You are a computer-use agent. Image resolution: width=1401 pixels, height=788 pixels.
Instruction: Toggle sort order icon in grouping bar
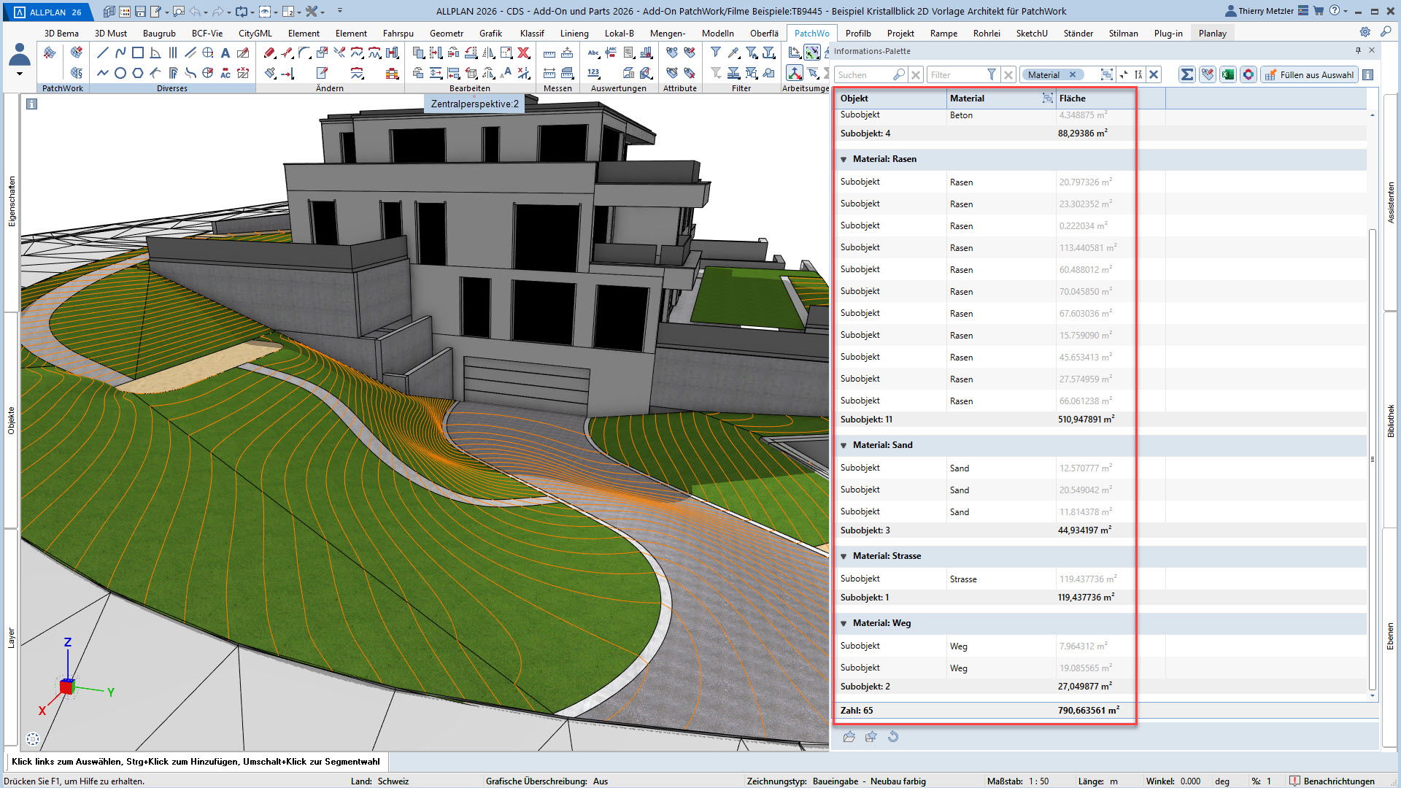[1138, 74]
